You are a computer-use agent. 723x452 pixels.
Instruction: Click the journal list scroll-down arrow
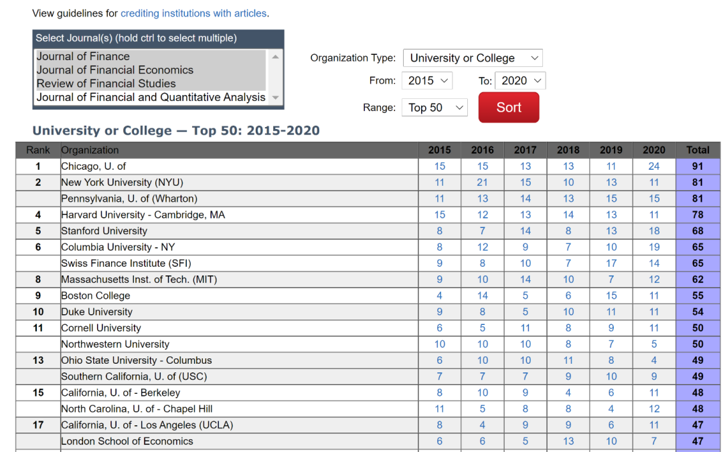275,97
